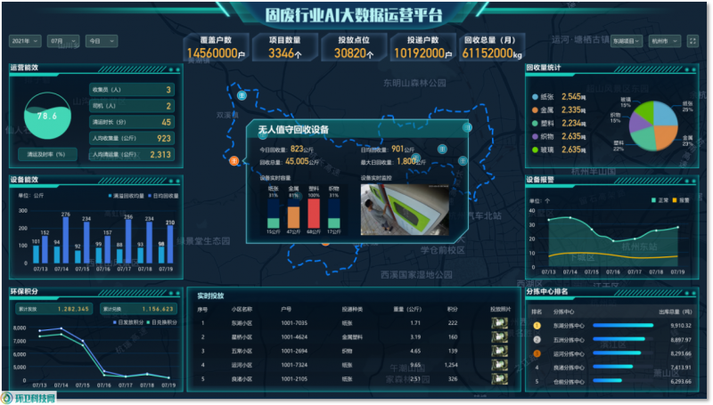Open the photo thumbnail for 良渚小区 row
713x405 pixels.
click(x=499, y=378)
